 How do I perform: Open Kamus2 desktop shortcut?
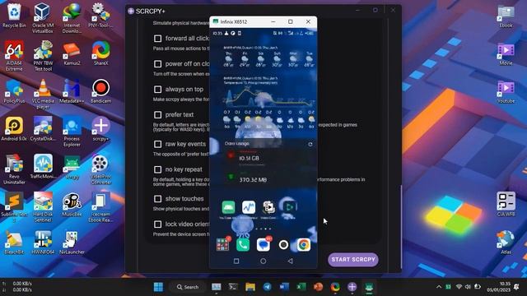tap(72, 53)
